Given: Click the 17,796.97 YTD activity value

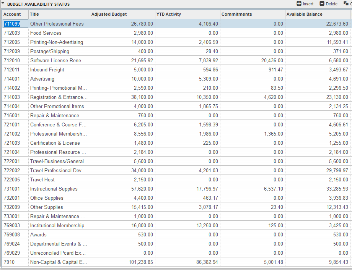Looking at the screenshot, I should [207, 189].
